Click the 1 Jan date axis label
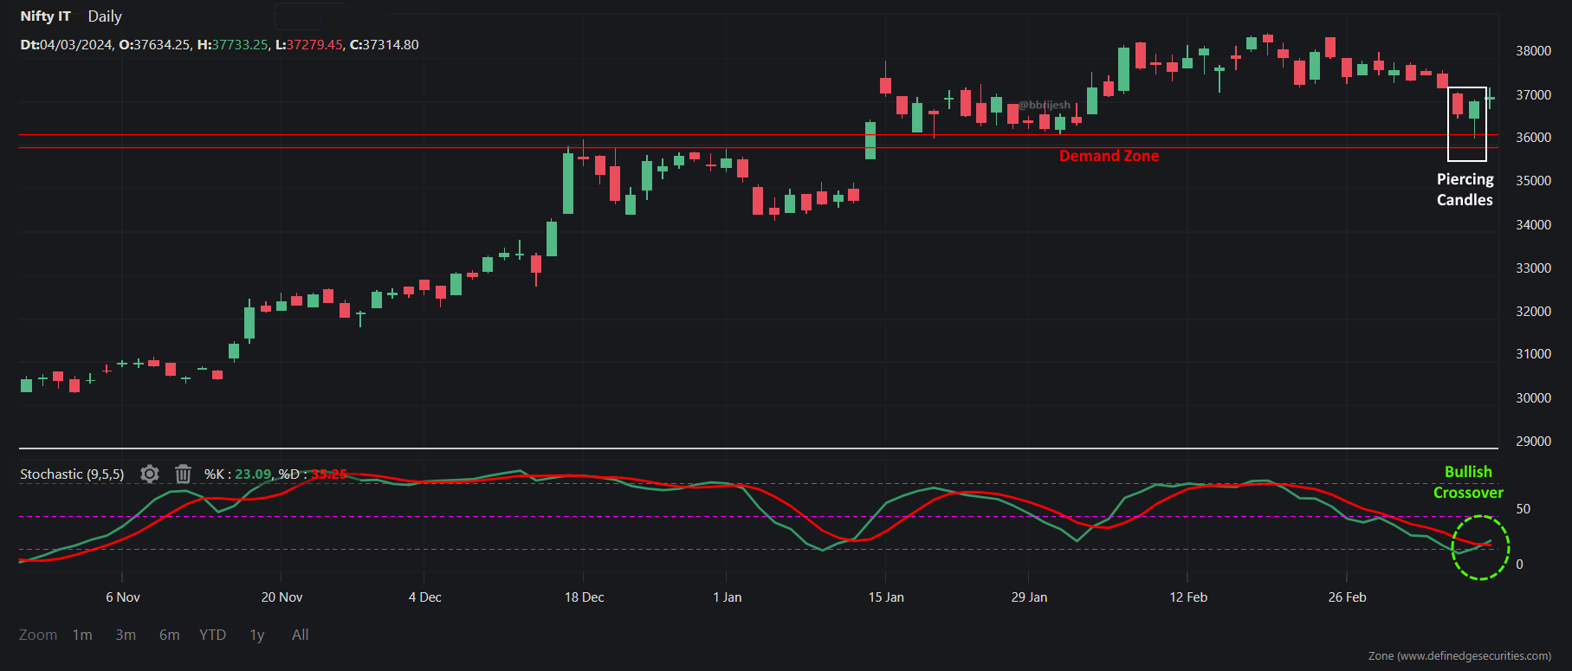Viewport: 1572px width, 671px height. [x=728, y=597]
